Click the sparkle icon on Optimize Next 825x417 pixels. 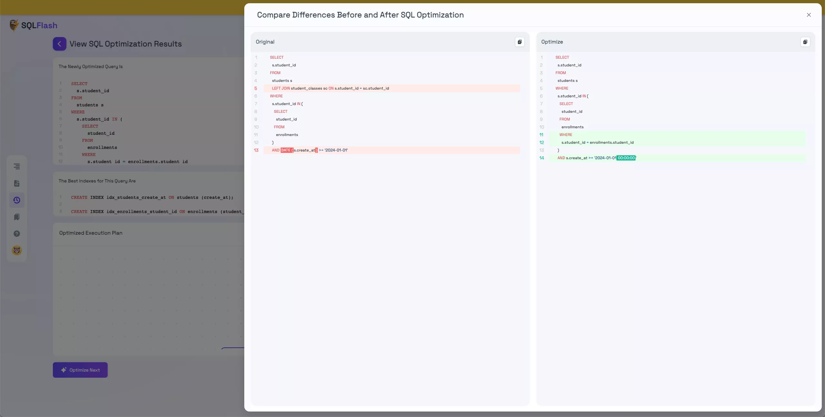[64, 370]
